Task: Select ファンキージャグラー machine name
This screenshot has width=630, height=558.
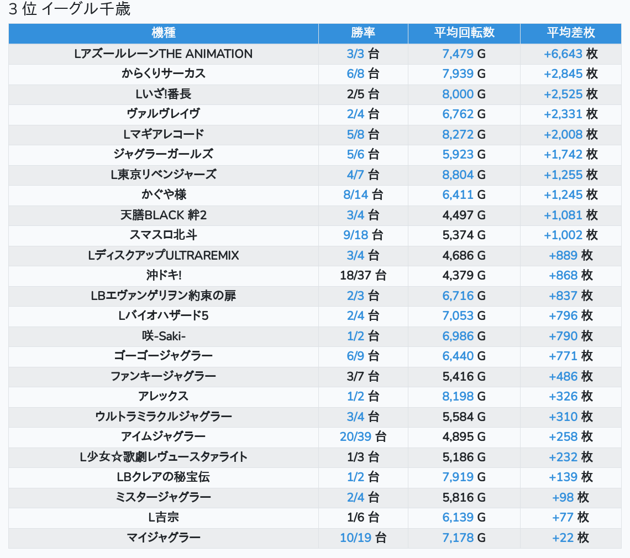Action: tap(164, 376)
